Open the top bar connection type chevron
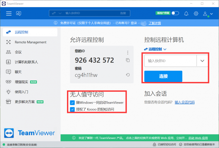 coord(60,13)
